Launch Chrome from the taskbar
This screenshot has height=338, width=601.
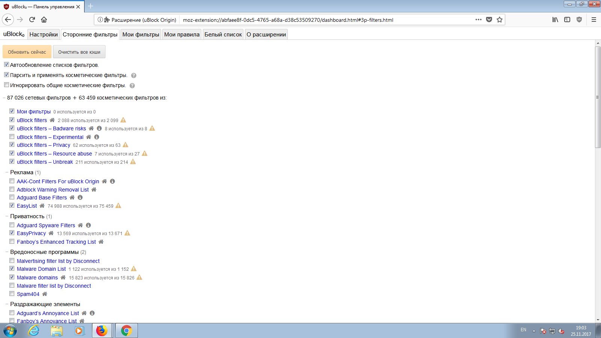click(x=127, y=330)
